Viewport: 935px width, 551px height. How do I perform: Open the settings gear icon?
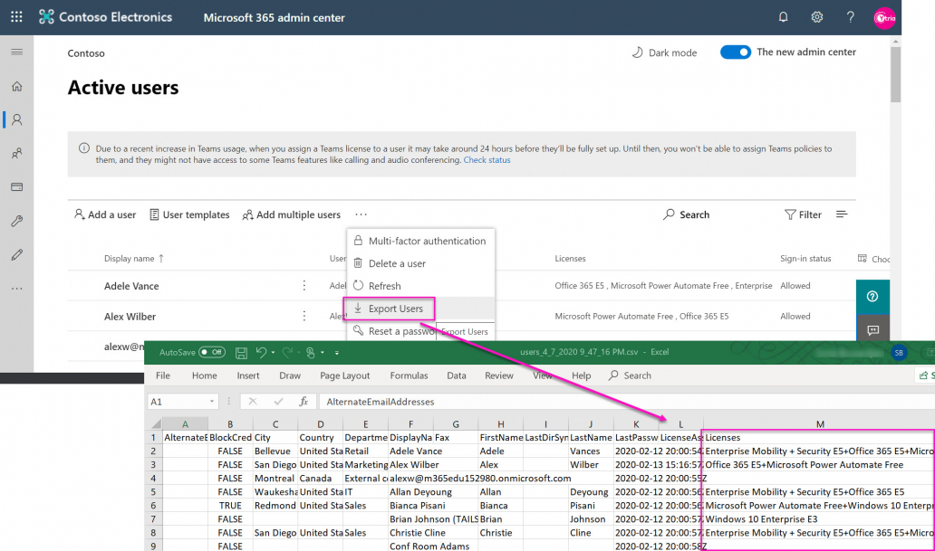click(x=816, y=17)
